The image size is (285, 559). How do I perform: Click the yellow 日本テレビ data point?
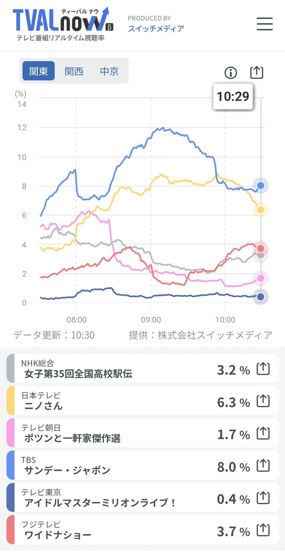261,209
